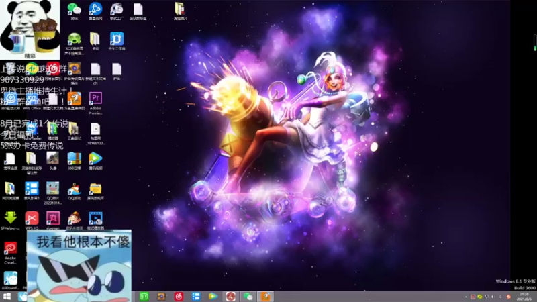Open the blue film-strip player shortcut
The image size is (537, 302).
pos(95,221)
